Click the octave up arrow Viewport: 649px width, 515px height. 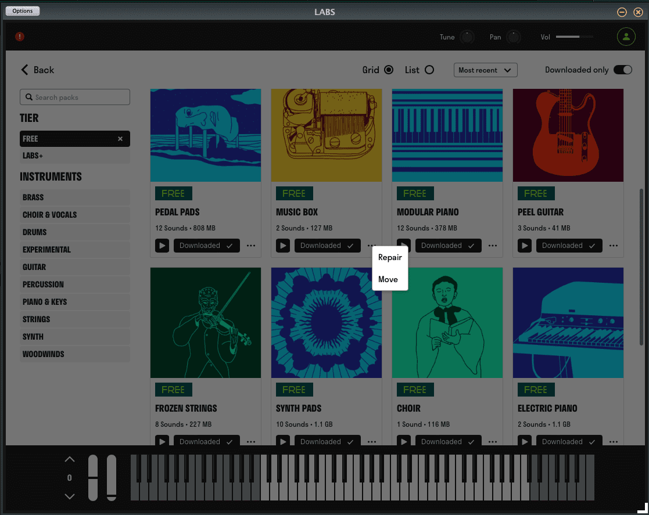click(x=70, y=459)
